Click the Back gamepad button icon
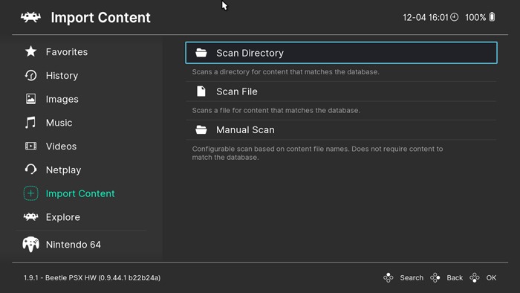The height and width of the screenshot is (293, 520). [435, 277]
